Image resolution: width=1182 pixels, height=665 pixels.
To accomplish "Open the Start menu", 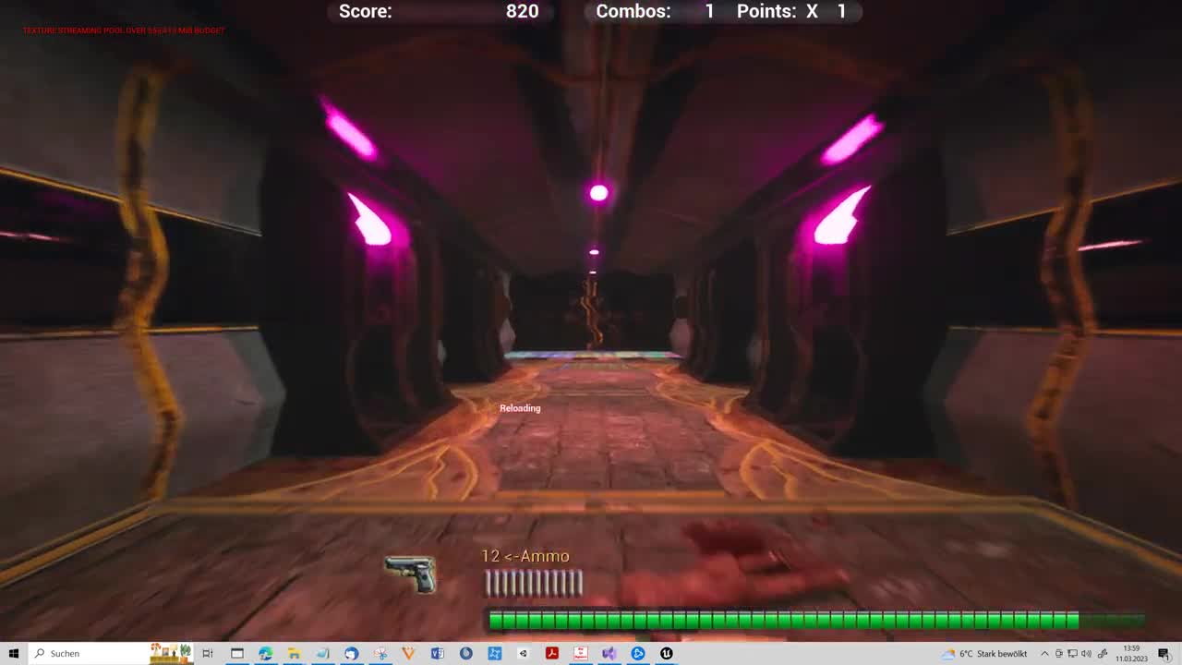I will (x=12, y=653).
